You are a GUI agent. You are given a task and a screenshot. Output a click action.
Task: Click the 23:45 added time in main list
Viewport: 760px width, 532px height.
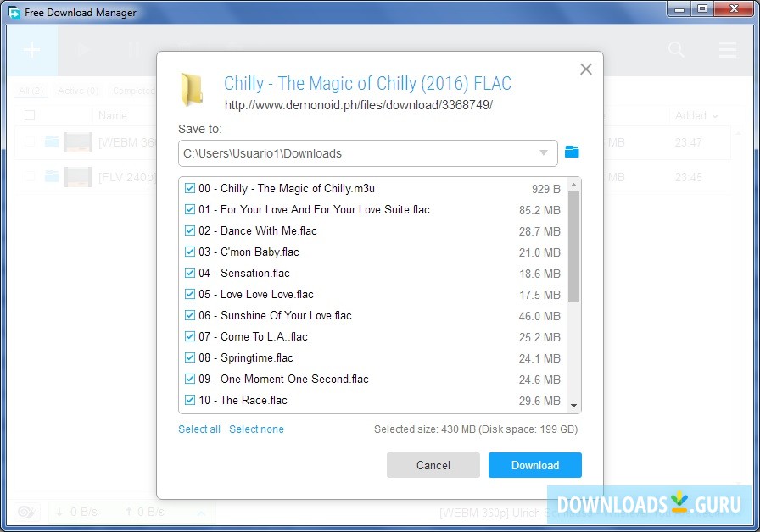coord(688,177)
